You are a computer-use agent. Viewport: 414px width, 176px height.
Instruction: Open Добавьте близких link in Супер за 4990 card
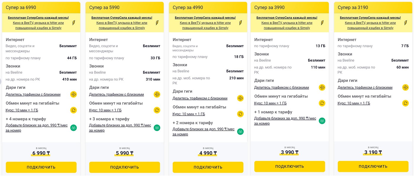click(x=203, y=131)
